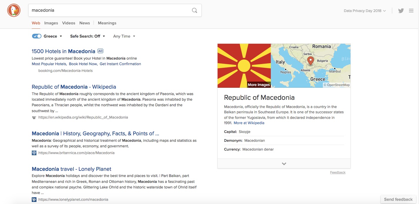Click the Currency: Macedonian denar row

pos(284,149)
